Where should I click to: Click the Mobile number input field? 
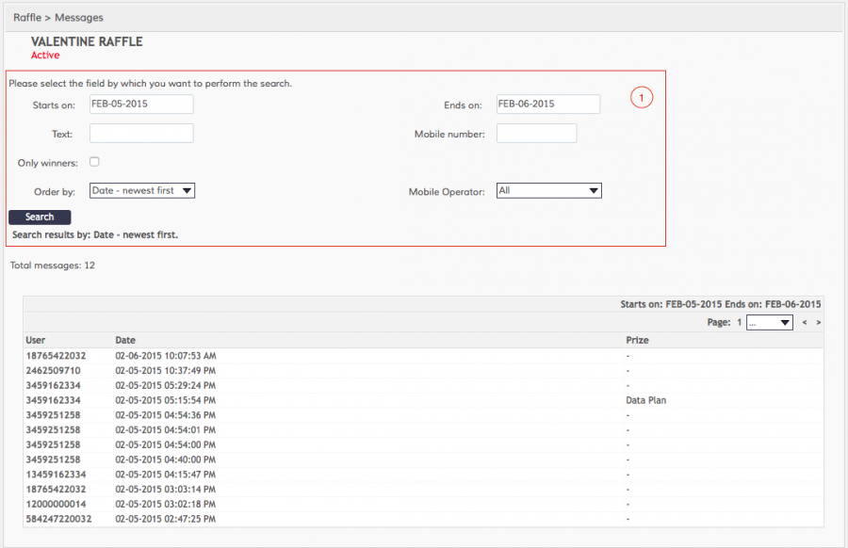(536, 134)
